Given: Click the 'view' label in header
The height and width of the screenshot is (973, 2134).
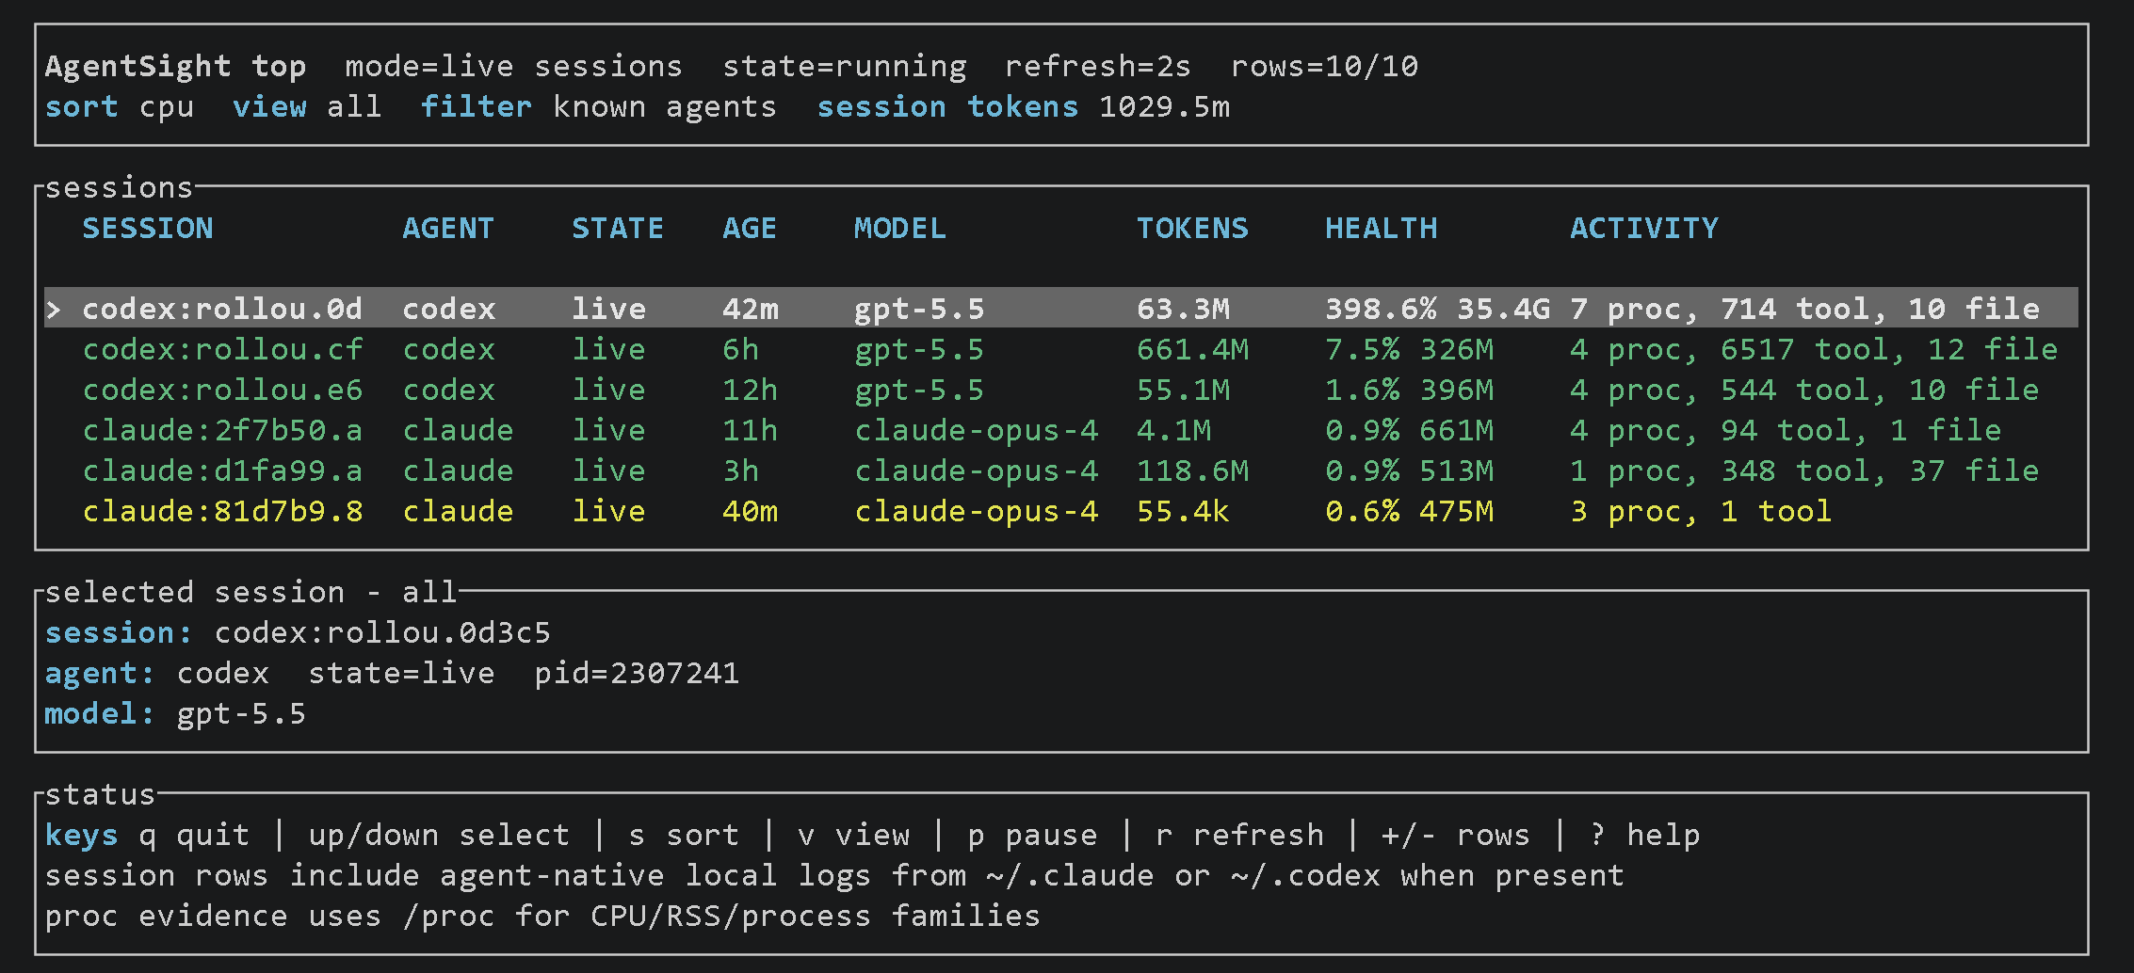Looking at the screenshot, I should click(269, 106).
